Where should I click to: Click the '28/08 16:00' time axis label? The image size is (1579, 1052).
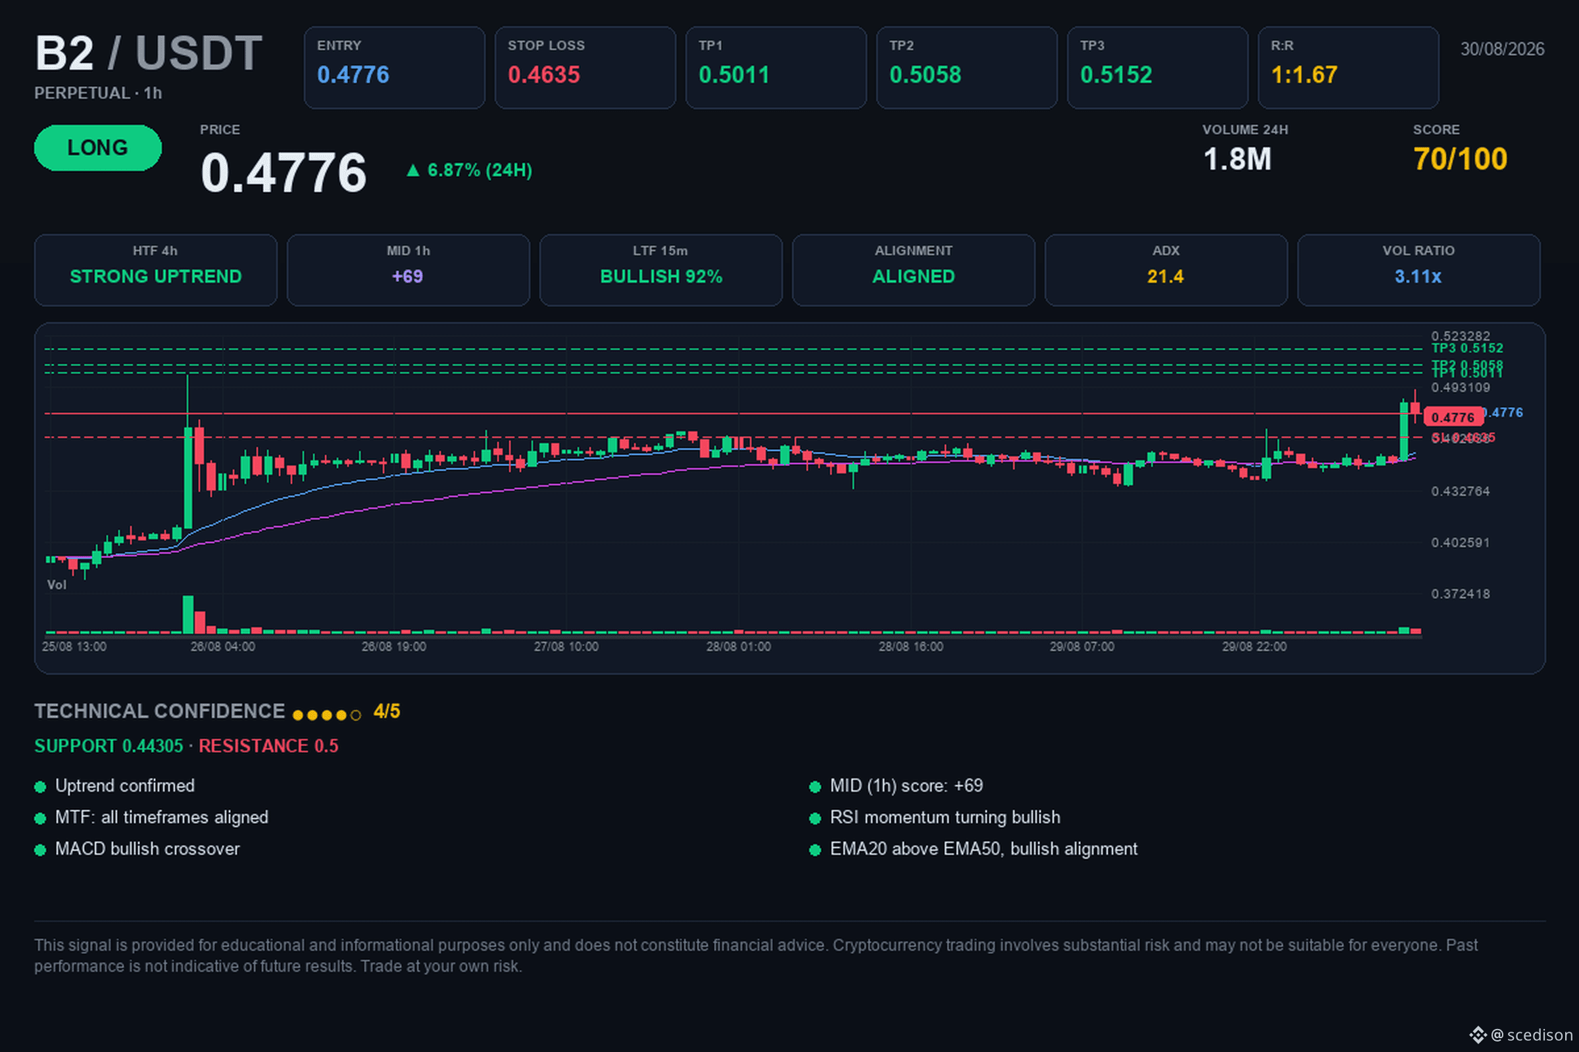pyautogui.click(x=911, y=647)
